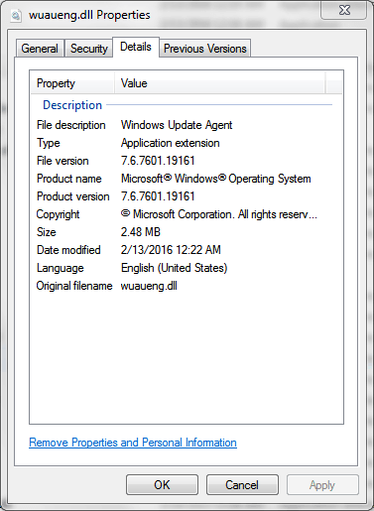This screenshot has height=511, width=374.
Task: Select the Date modified property label
Action: click(68, 250)
